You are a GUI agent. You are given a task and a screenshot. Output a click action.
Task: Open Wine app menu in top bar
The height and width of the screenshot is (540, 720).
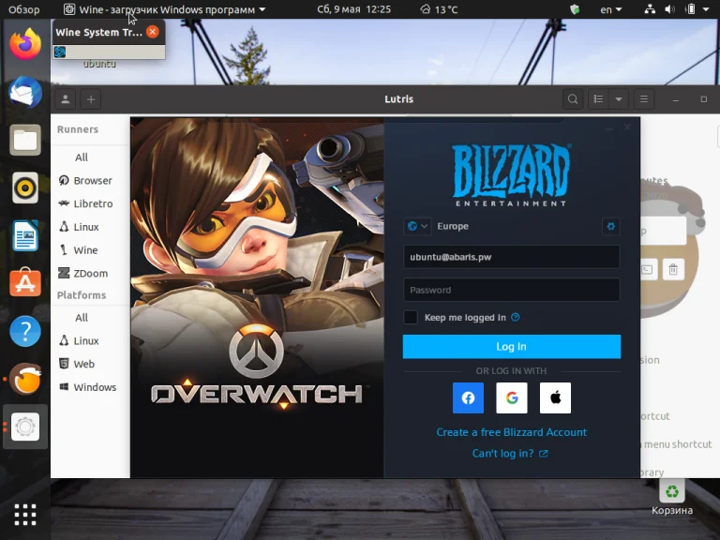point(164,9)
